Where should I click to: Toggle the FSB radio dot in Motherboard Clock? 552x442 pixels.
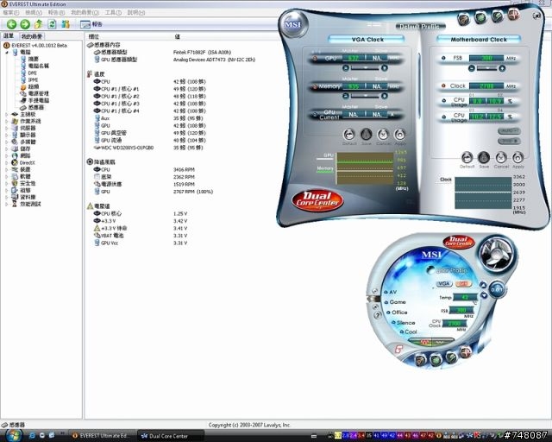tap(443, 58)
